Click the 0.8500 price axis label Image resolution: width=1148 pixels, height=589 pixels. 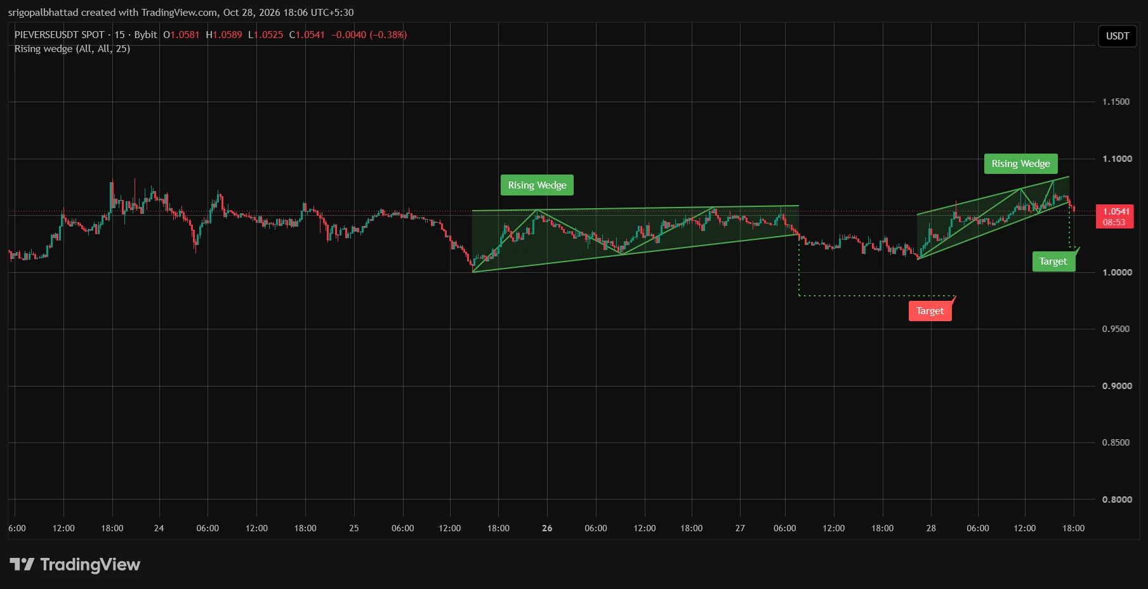(1116, 442)
